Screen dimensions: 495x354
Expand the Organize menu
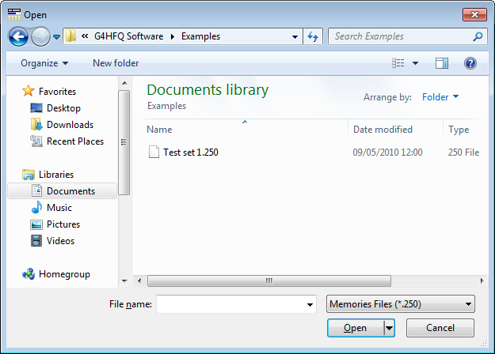tap(44, 63)
